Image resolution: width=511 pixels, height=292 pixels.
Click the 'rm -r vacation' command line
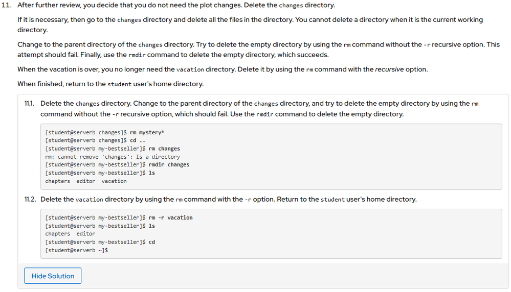click(119, 217)
